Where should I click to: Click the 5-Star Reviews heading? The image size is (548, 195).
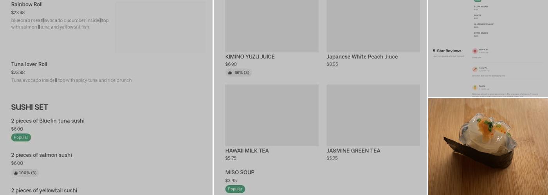(x=447, y=51)
